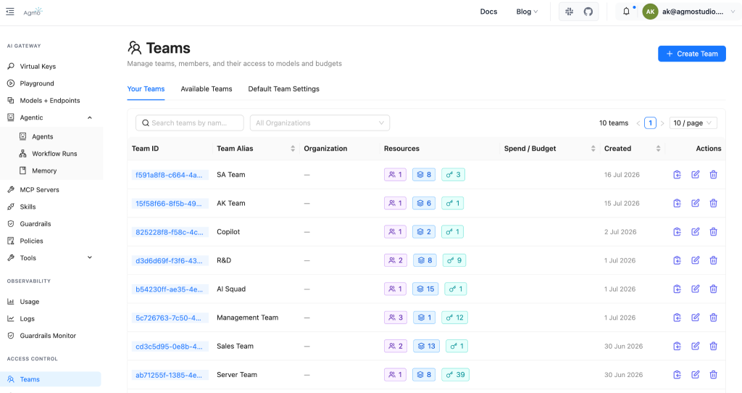Focus the Search teams by name field
742x393 pixels.
190,123
